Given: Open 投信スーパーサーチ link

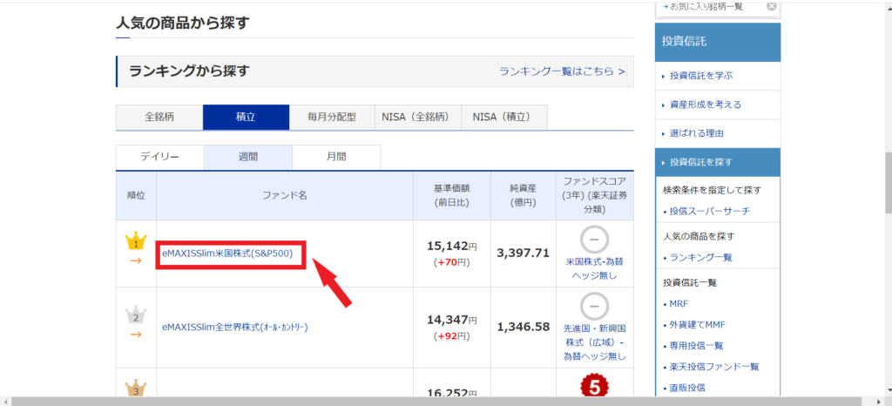Looking at the screenshot, I should 709,212.
